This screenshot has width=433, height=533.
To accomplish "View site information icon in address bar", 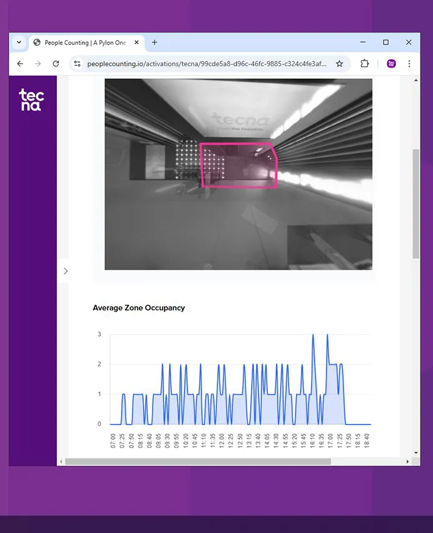I will 78,64.
